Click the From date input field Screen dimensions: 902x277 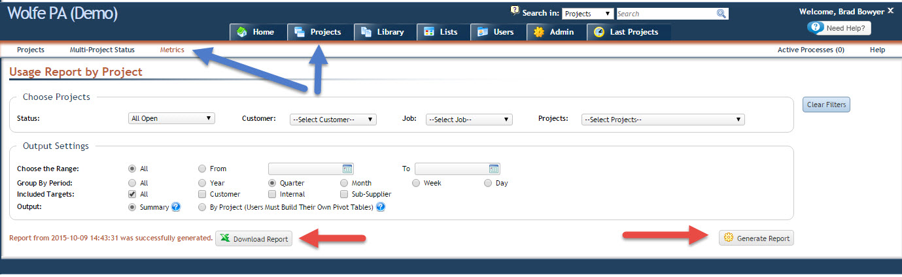[x=305, y=169]
